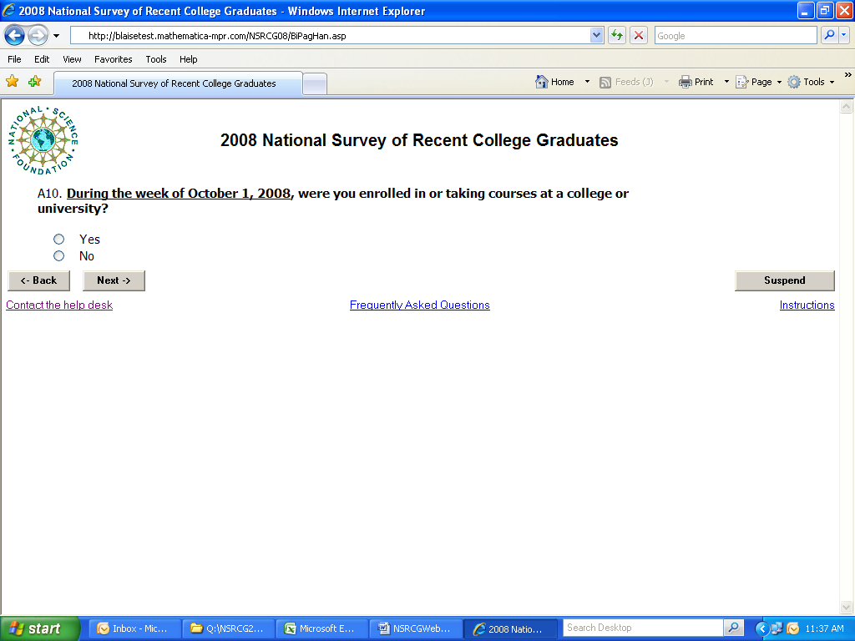
Task: Open a new blank tab
Action: pyautogui.click(x=315, y=84)
